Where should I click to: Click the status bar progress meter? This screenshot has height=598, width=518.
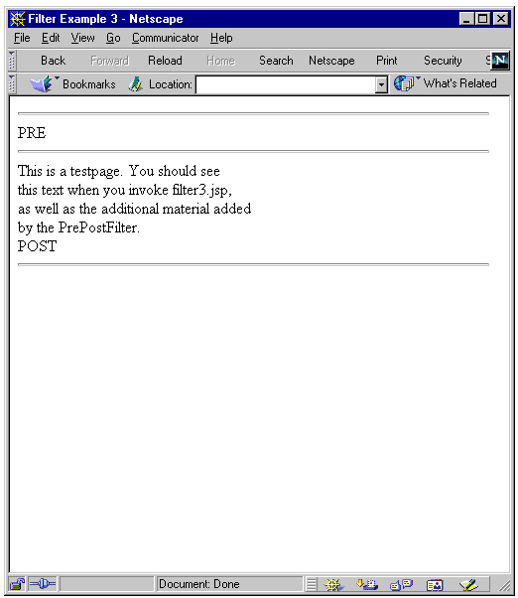pyautogui.click(x=106, y=584)
